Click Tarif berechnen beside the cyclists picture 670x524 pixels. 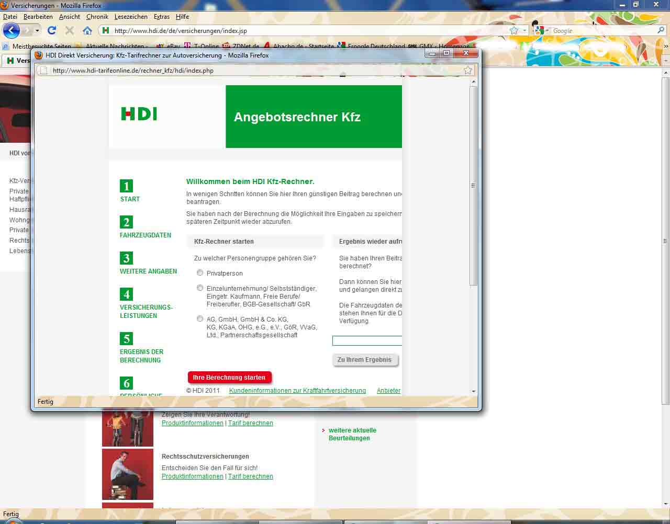(x=251, y=423)
